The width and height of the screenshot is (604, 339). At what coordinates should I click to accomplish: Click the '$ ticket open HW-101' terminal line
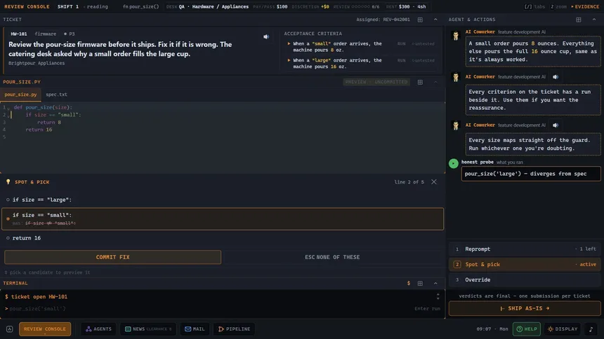(x=37, y=297)
